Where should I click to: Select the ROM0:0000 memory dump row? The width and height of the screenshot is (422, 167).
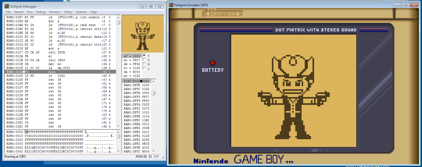click(x=60, y=132)
